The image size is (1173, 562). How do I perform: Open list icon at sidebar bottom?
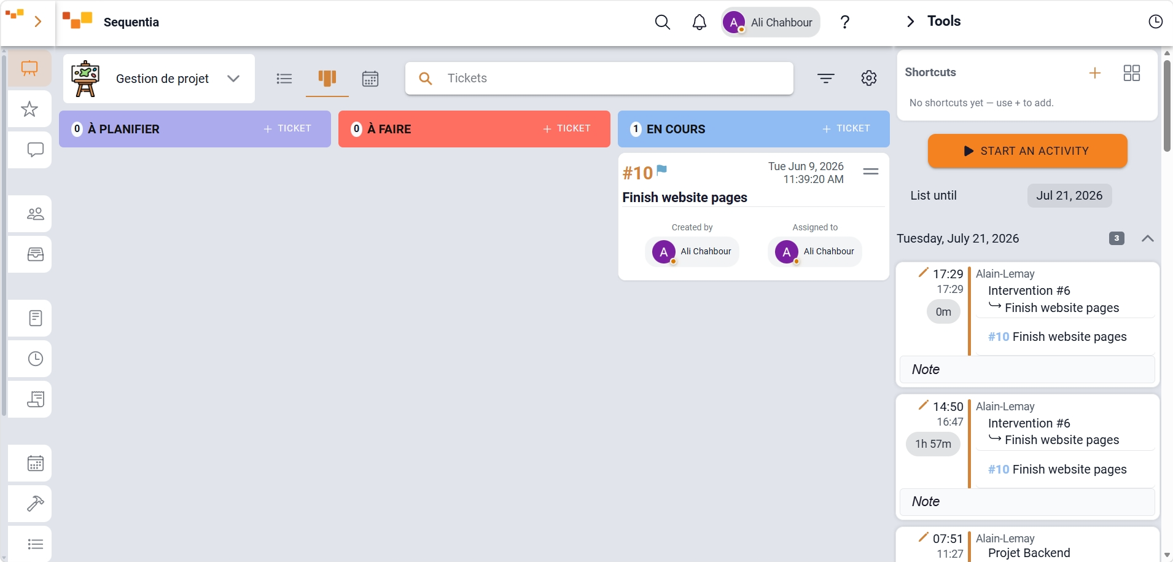tap(35, 544)
